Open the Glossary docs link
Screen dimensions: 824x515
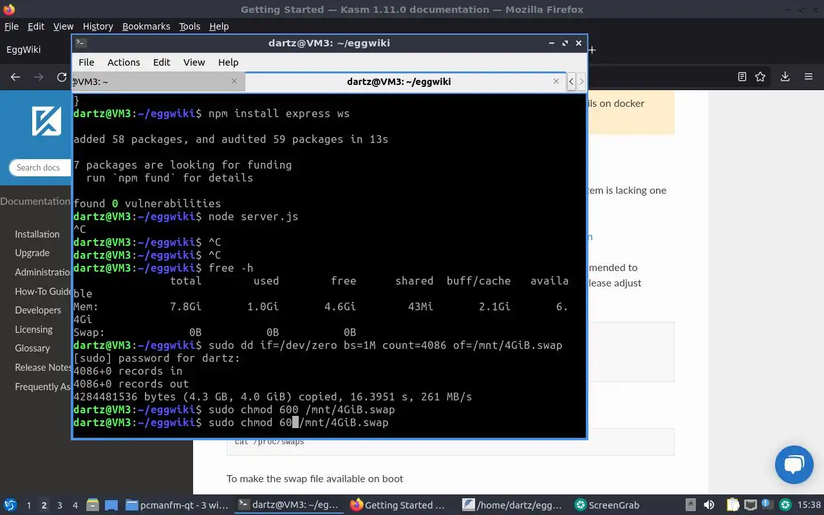click(32, 348)
